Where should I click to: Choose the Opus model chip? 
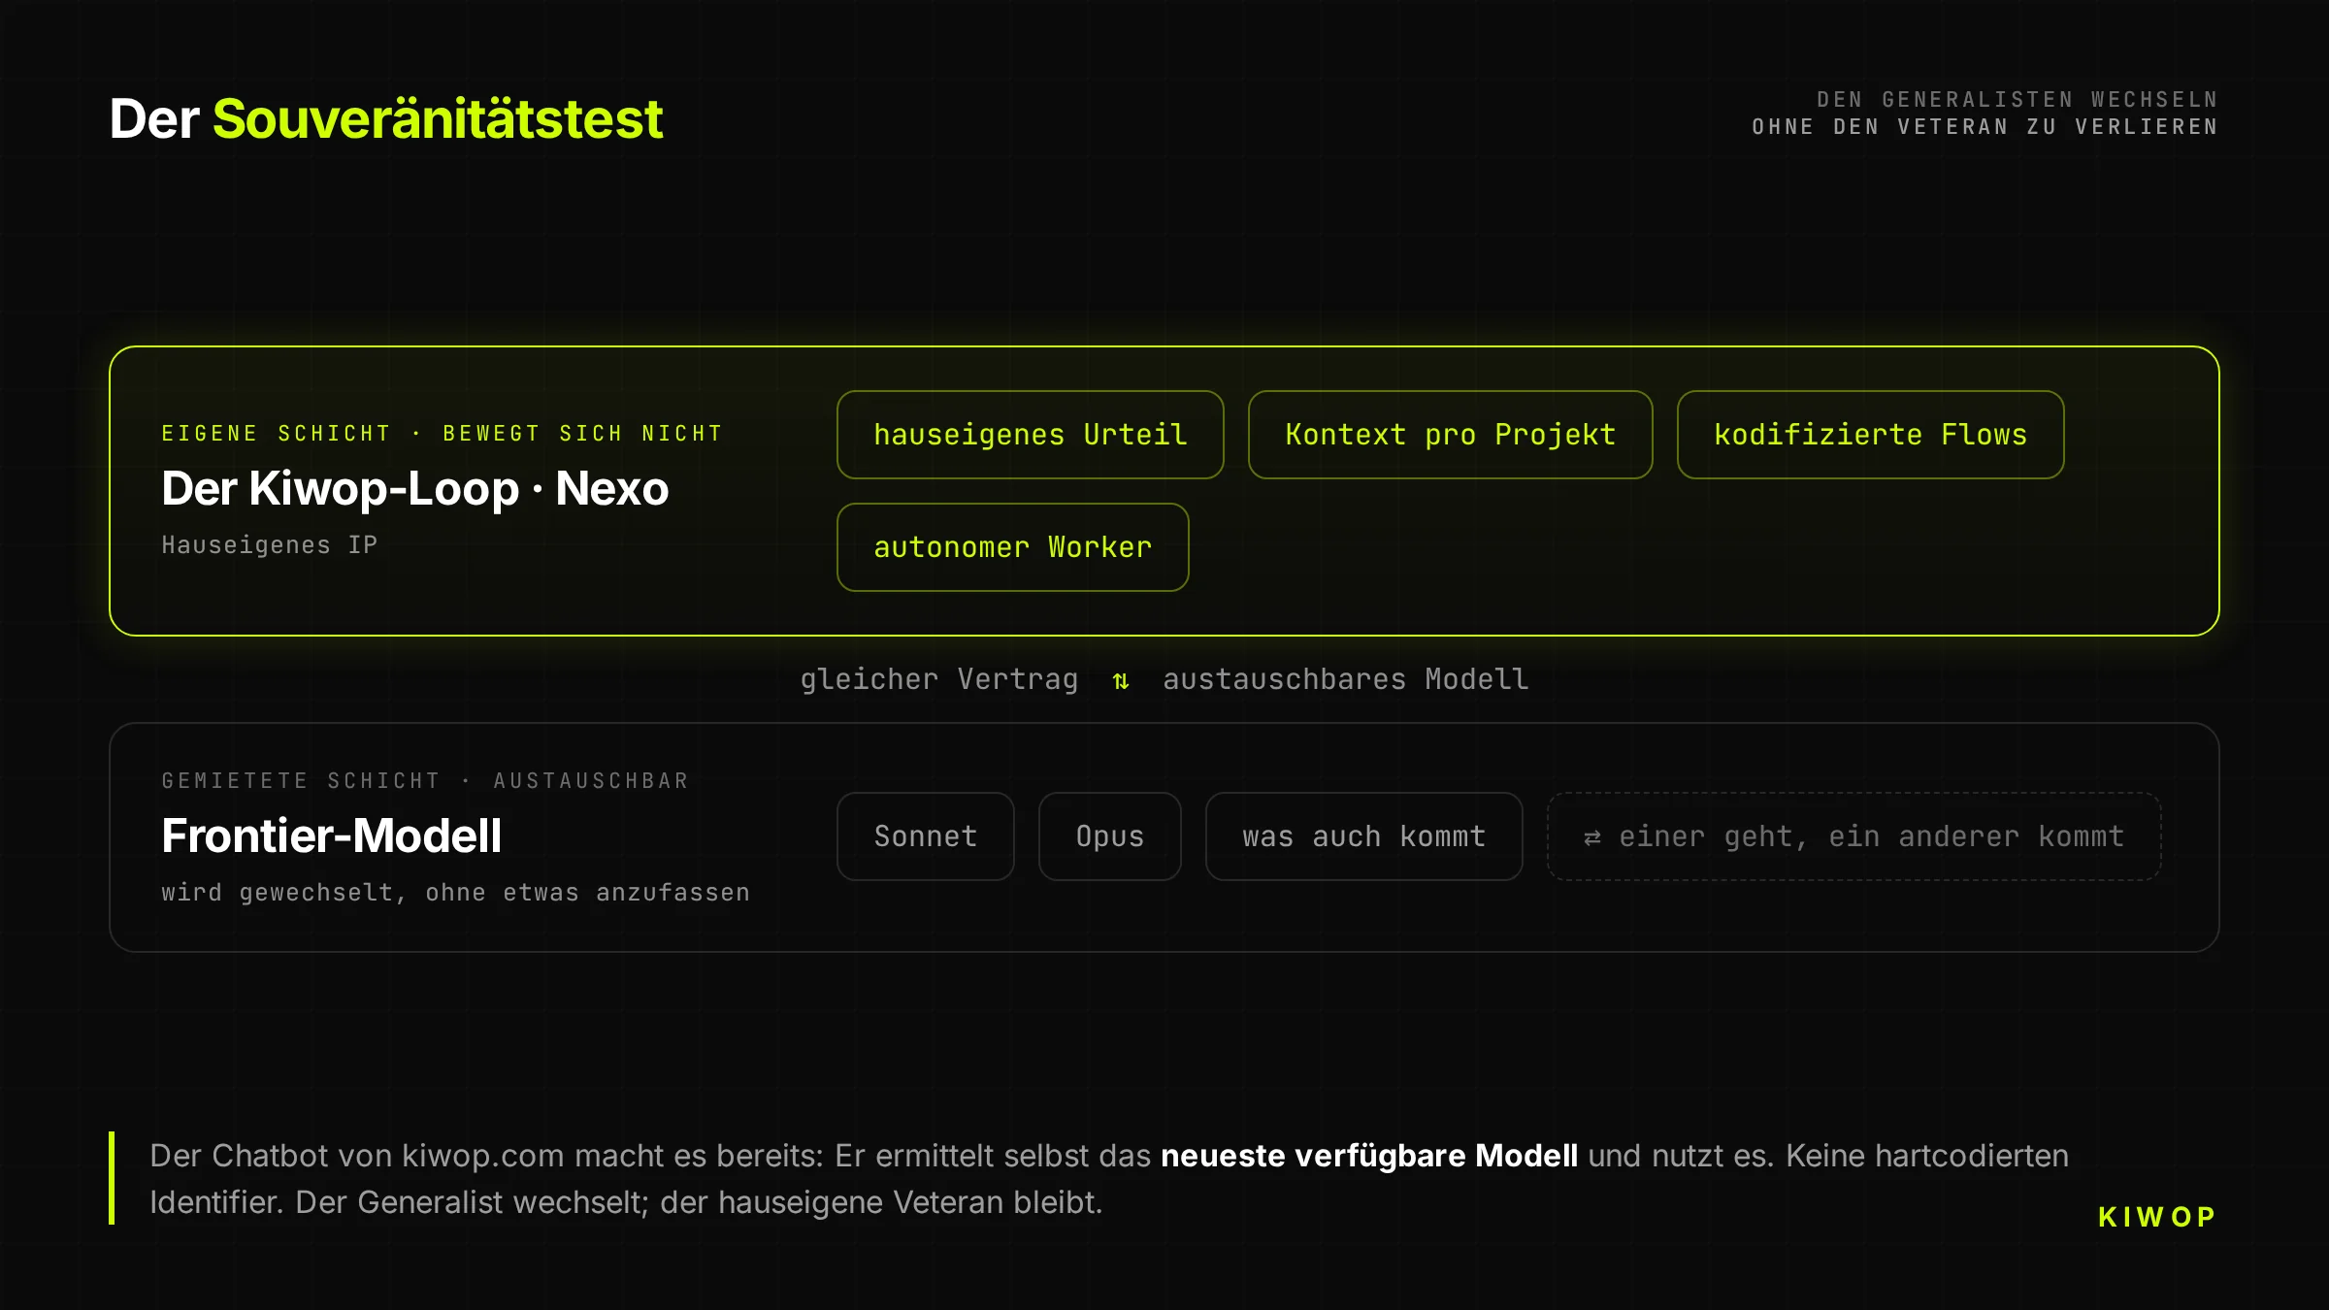(1109, 836)
